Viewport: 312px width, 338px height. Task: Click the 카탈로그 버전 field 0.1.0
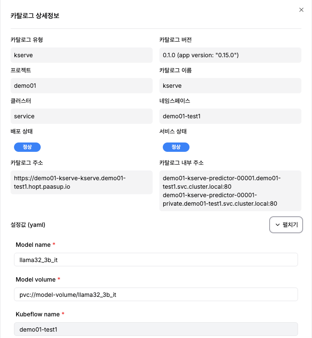click(230, 55)
